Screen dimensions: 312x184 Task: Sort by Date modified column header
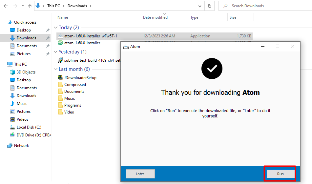(155, 17)
